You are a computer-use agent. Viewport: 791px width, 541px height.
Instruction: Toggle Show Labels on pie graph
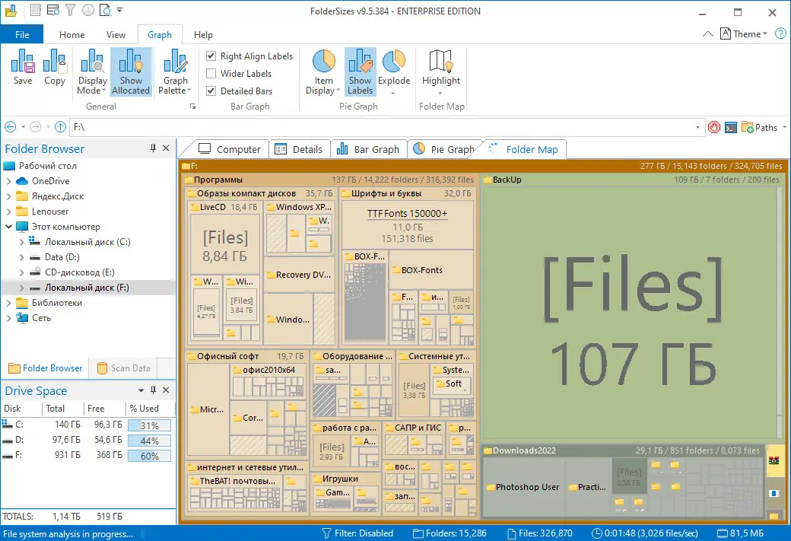coord(361,72)
